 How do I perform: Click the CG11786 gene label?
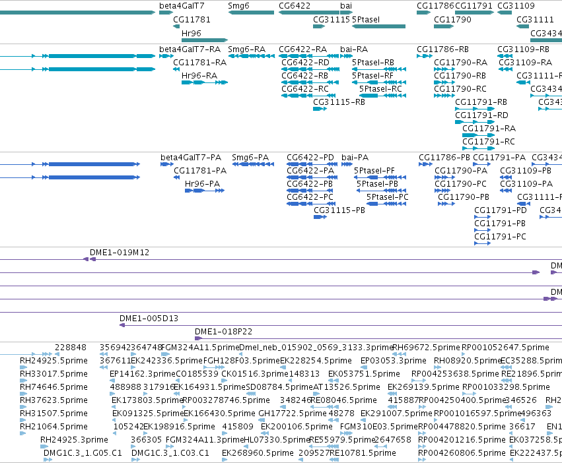[x=435, y=6]
